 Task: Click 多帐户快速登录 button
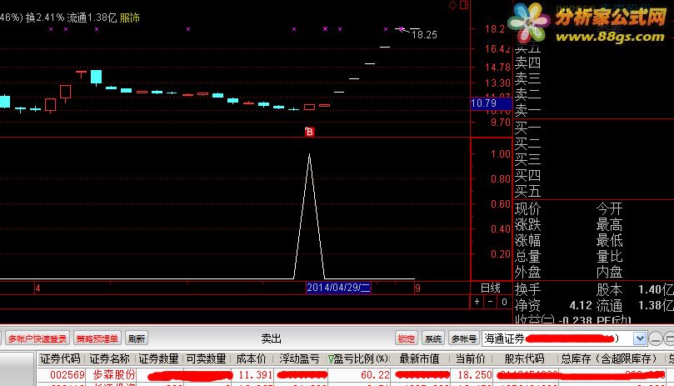pos(37,338)
